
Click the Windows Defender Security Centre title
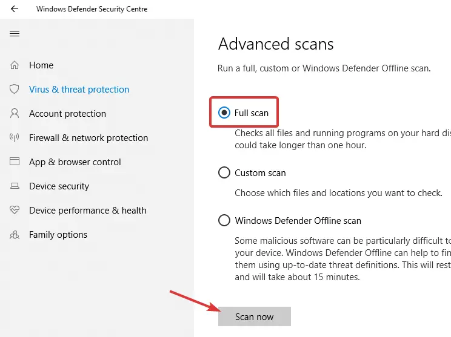click(x=92, y=9)
